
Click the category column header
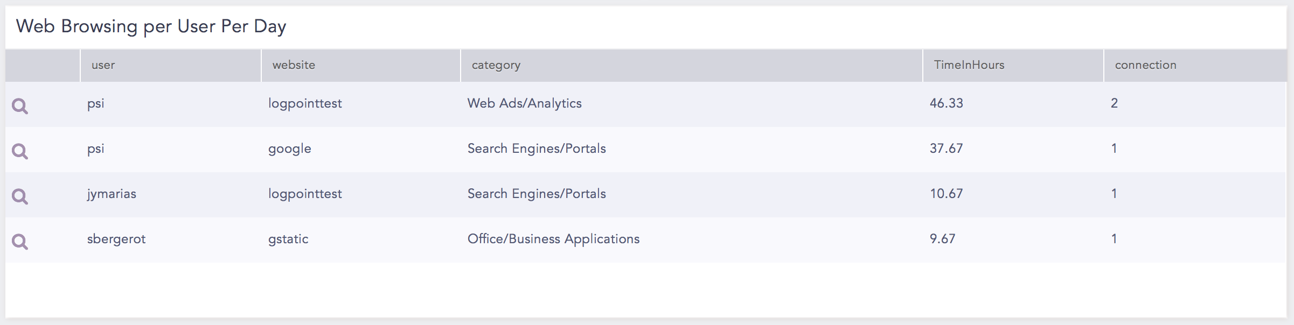coord(496,65)
